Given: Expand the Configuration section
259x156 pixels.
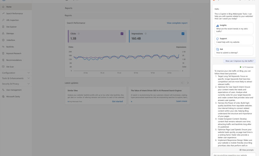Looking at the screenshot, I should (16, 73).
